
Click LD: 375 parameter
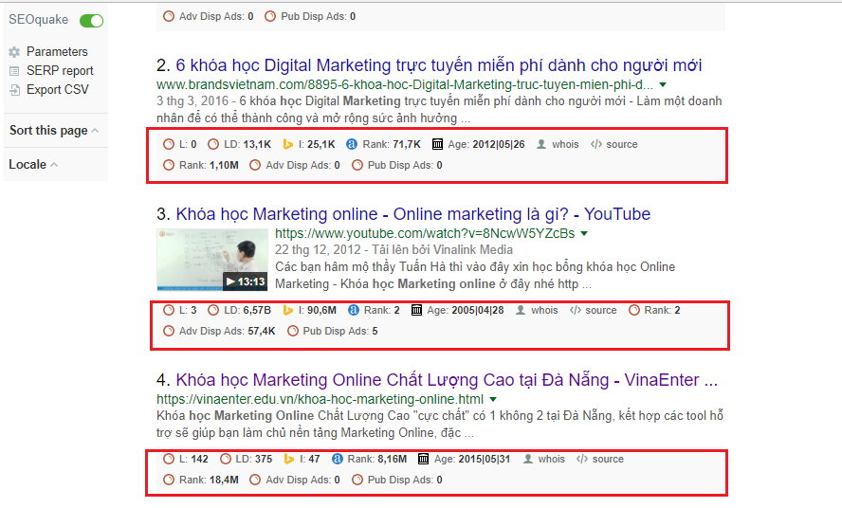click(246, 459)
